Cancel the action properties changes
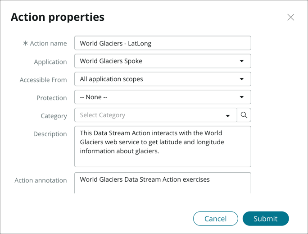This screenshot has height=234, width=308. click(x=216, y=219)
